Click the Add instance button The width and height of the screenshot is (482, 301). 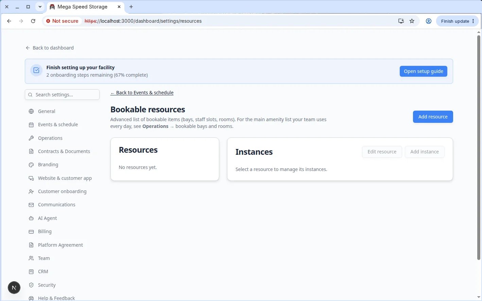tap(425, 152)
